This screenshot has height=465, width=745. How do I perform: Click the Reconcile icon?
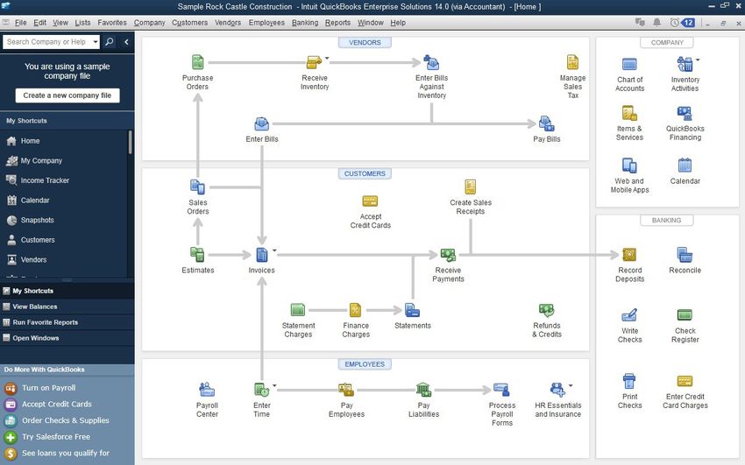[x=685, y=255]
